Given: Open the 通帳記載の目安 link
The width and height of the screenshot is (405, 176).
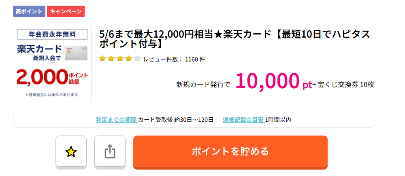Looking at the screenshot, I should pos(243,120).
